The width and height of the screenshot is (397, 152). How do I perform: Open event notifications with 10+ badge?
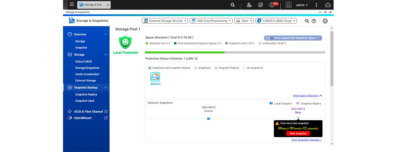tap(272, 5)
